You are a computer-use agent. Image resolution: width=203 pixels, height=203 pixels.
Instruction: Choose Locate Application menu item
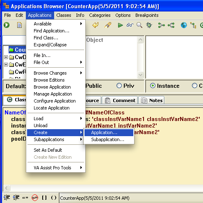[56, 108]
